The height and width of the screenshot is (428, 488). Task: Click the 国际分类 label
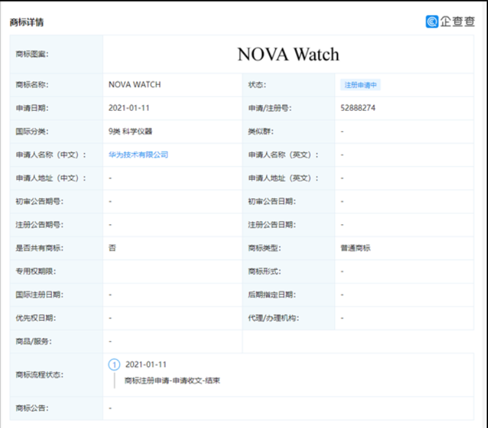tap(32, 131)
